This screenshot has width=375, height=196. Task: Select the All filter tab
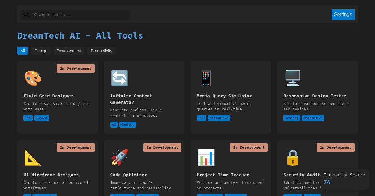22,51
